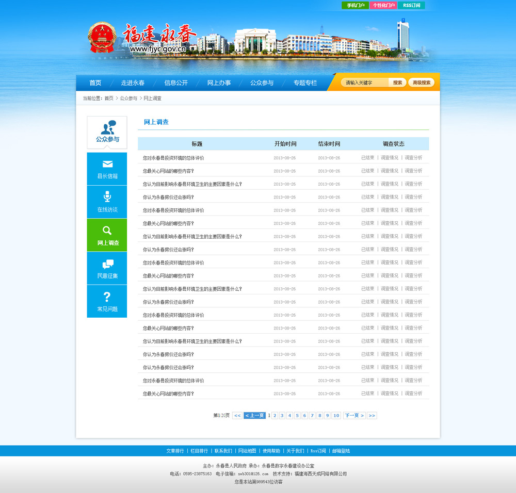The width and height of the screenshot is (516, 493).
Task: Jump to first page with << button
Action: (237, 416)
